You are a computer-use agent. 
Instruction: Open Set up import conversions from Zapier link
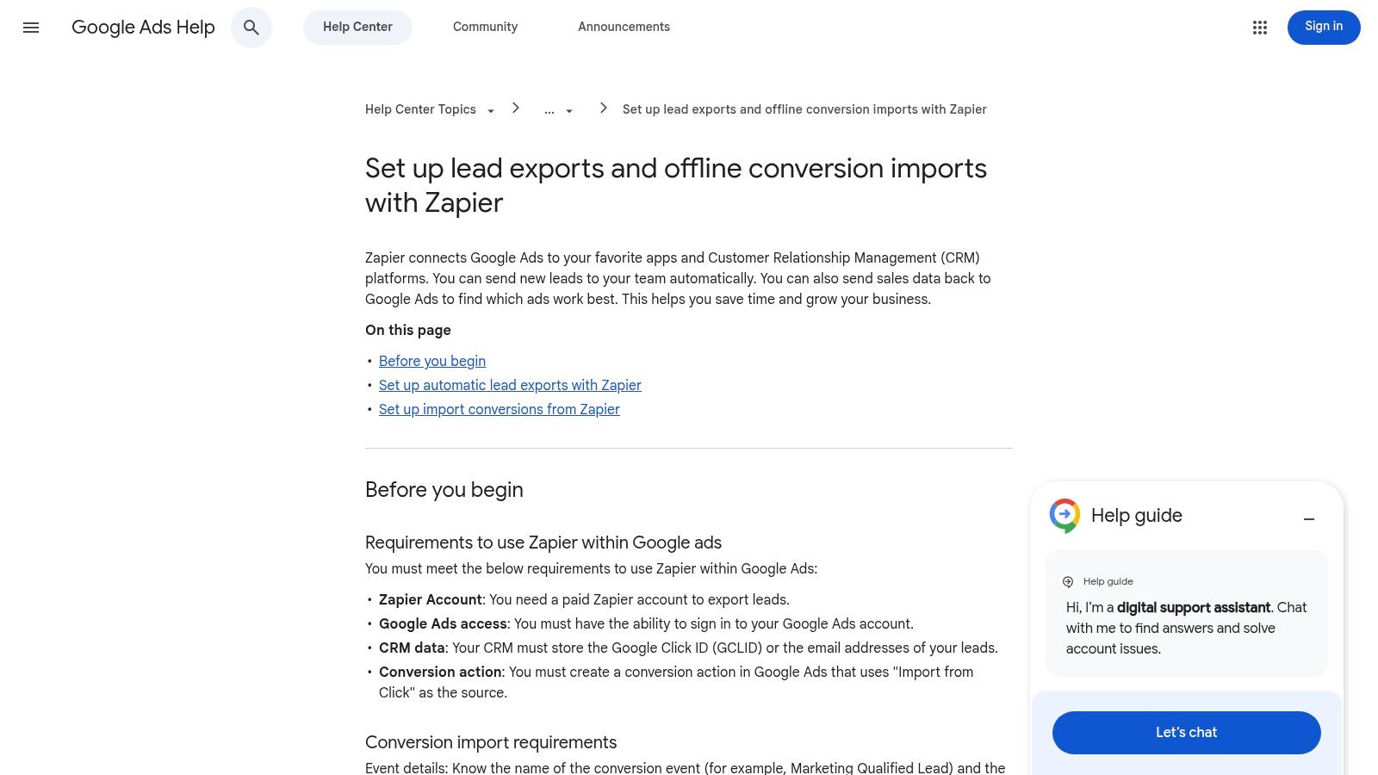(x=500, y=410)
